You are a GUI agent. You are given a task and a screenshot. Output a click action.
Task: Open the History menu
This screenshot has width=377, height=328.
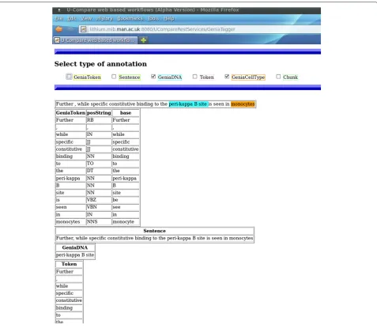click(x=104, y=18)
